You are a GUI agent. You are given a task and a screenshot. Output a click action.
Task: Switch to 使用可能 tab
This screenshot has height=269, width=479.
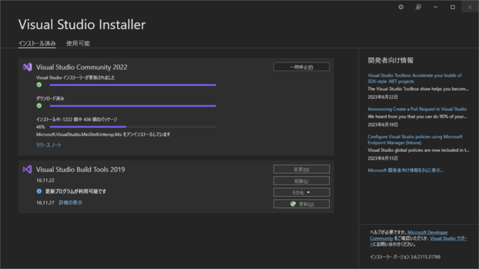click(x=78, y=43)
